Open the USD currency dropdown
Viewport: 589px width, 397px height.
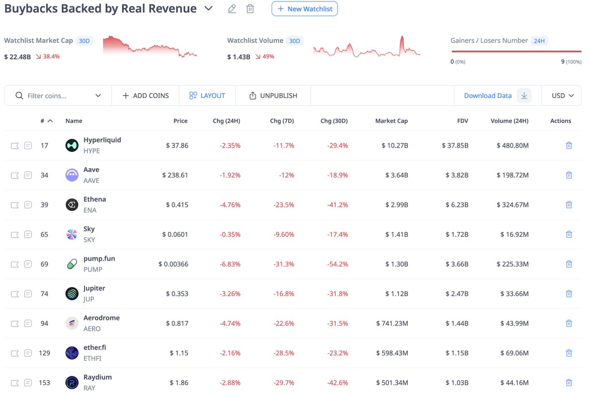(562, 96)
